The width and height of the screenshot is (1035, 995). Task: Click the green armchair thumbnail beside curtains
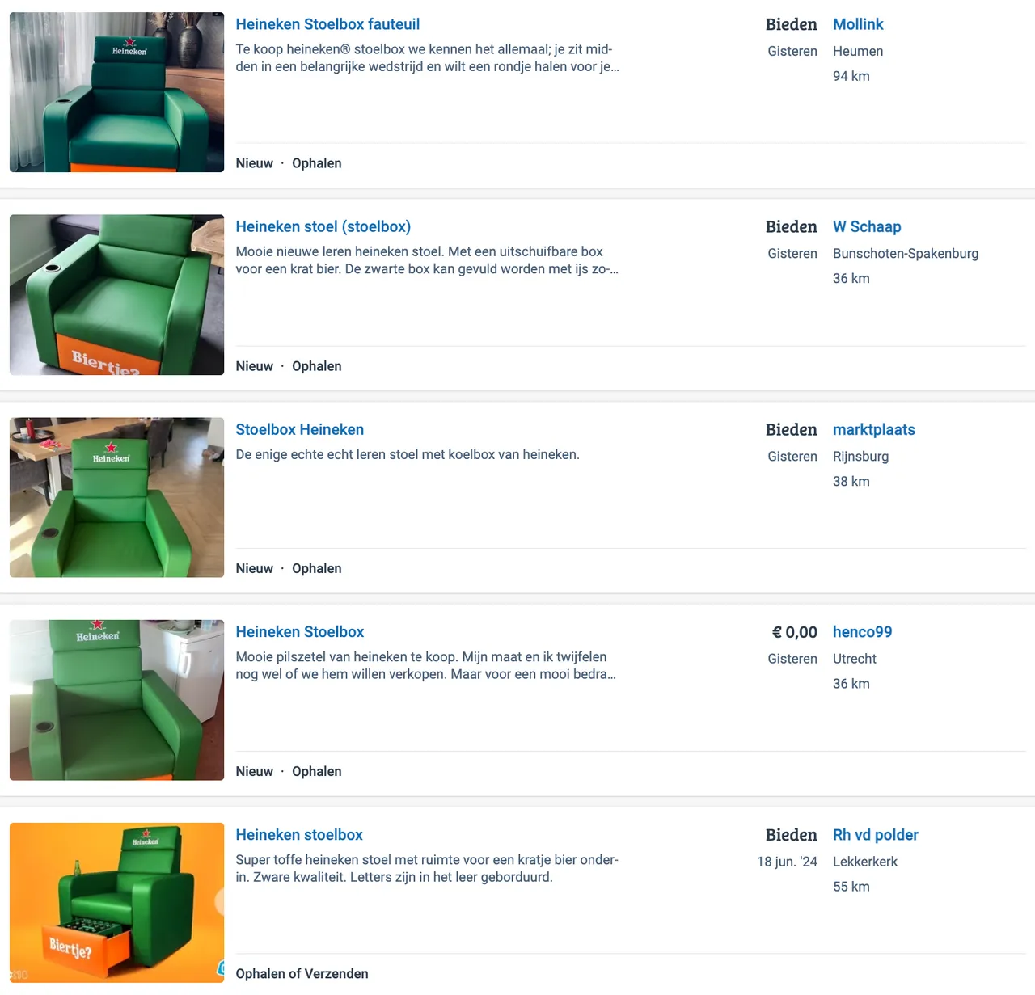(x=116, y=92)
